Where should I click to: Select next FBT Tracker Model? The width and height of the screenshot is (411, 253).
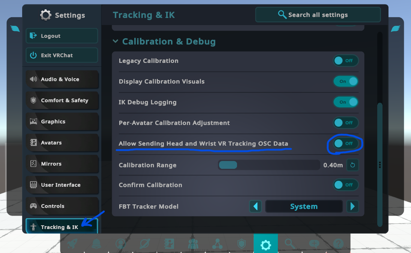tap(352, 206)
